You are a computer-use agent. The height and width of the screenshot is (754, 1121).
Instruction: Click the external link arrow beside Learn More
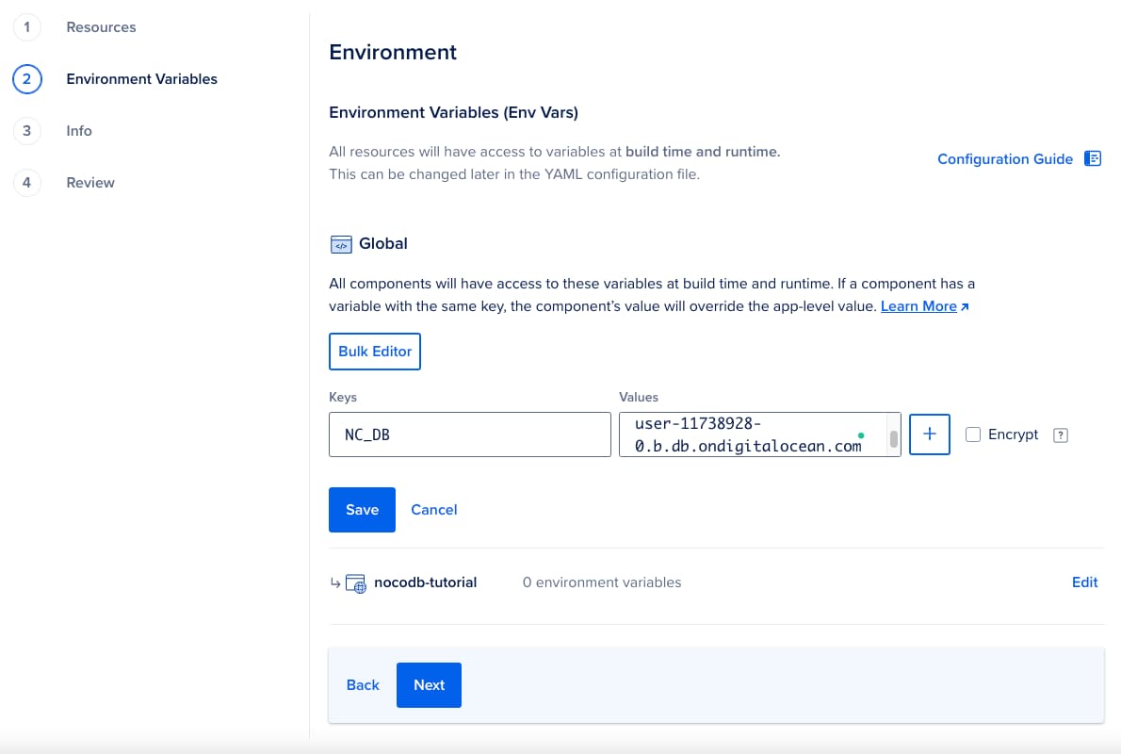click(965, 307)
